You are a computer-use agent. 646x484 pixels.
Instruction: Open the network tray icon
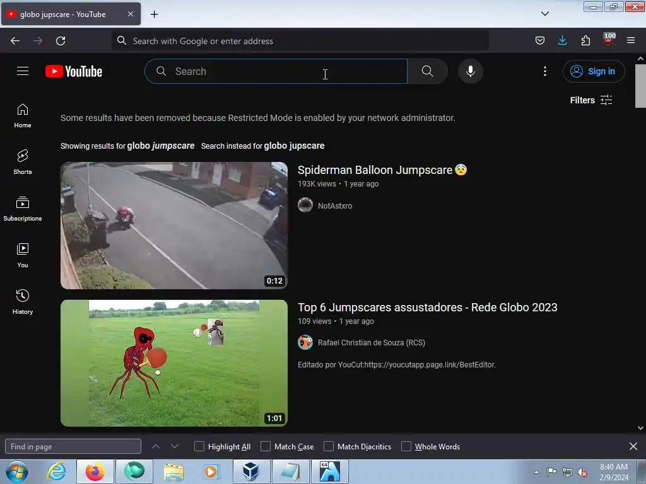567,472
